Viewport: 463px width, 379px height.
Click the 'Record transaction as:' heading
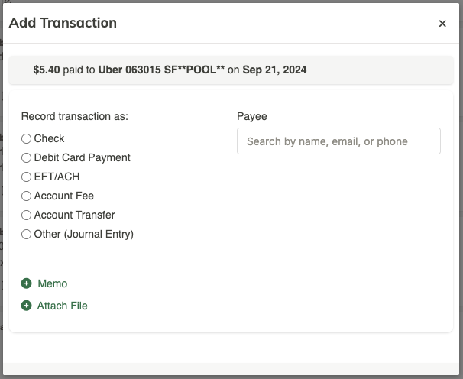[x=75, y=116]
